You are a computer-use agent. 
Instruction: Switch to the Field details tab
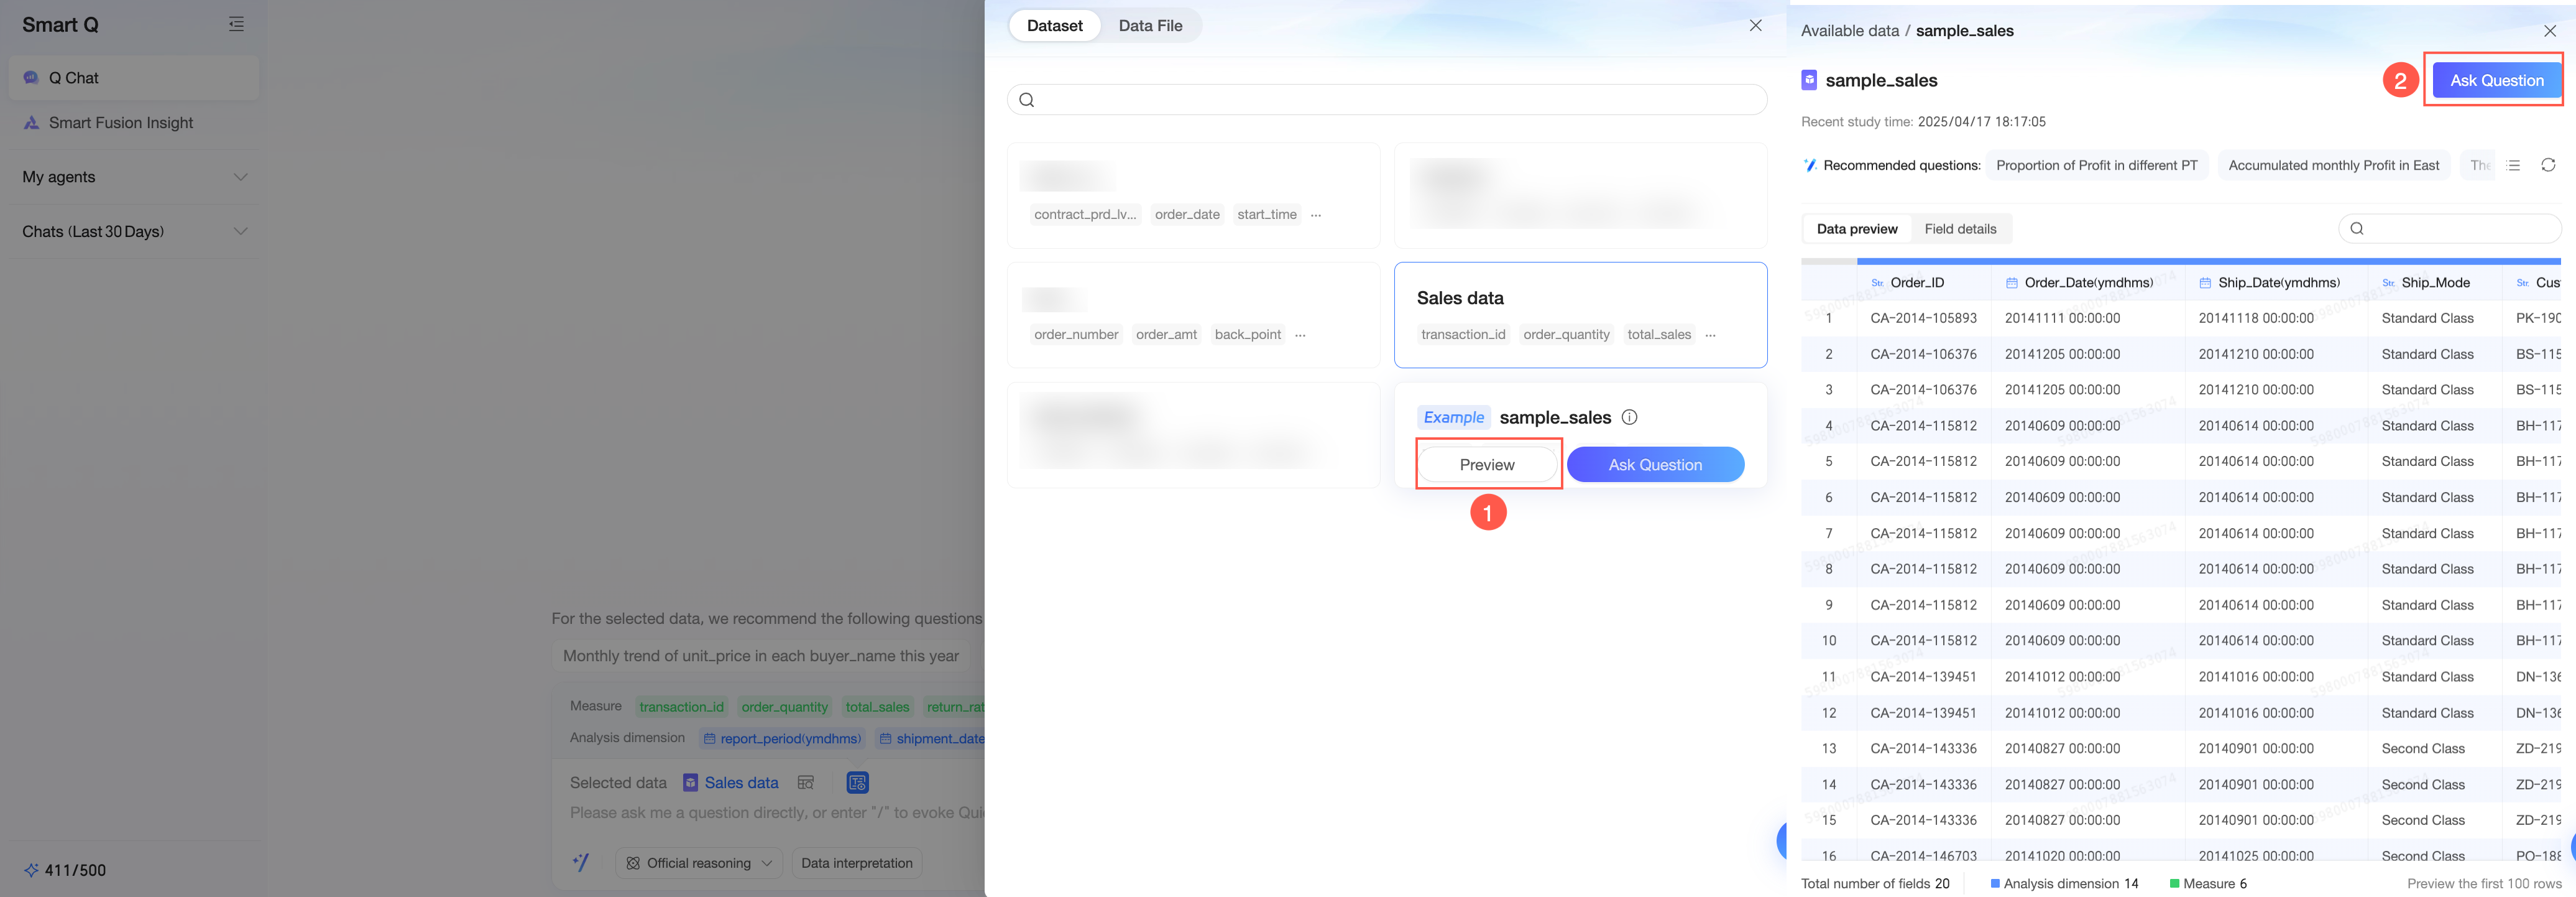[x=1959, y=230]
